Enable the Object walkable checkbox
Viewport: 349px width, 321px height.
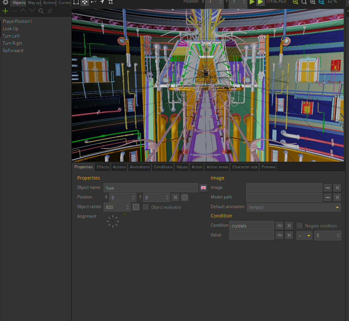pos(146,207)
